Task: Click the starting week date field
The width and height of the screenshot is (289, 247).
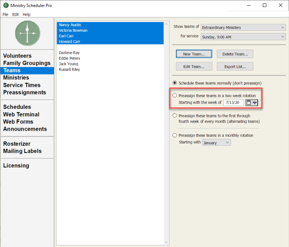Action: point(233,103)
